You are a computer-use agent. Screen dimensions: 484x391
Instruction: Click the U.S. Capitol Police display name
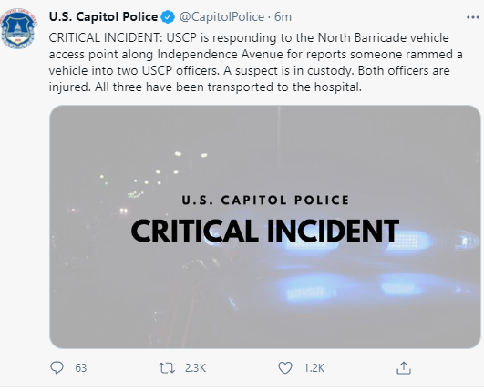(103, 16)
